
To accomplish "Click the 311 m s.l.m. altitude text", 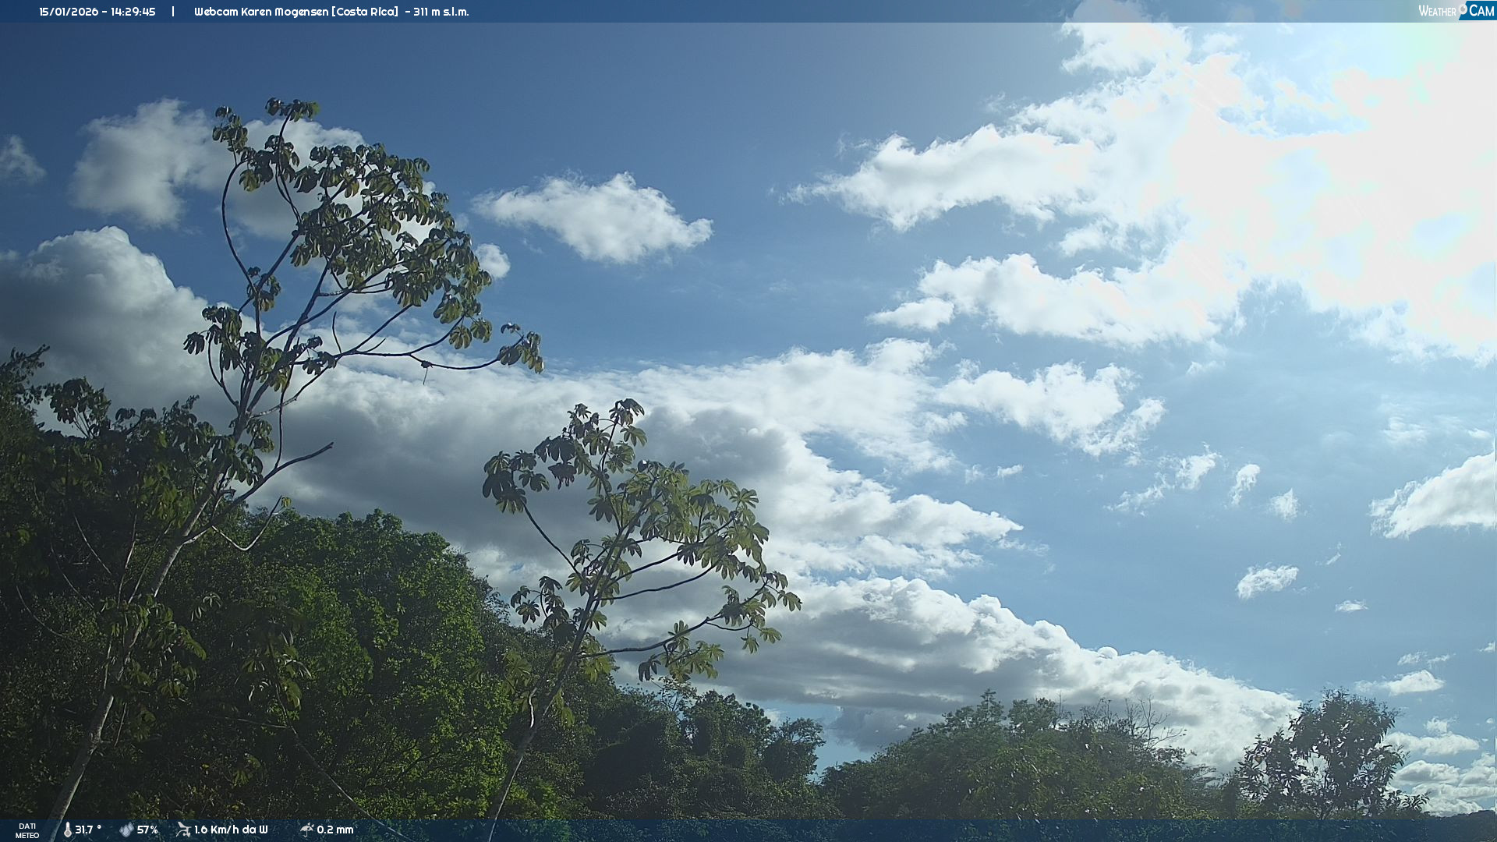I will coord(441,12).
